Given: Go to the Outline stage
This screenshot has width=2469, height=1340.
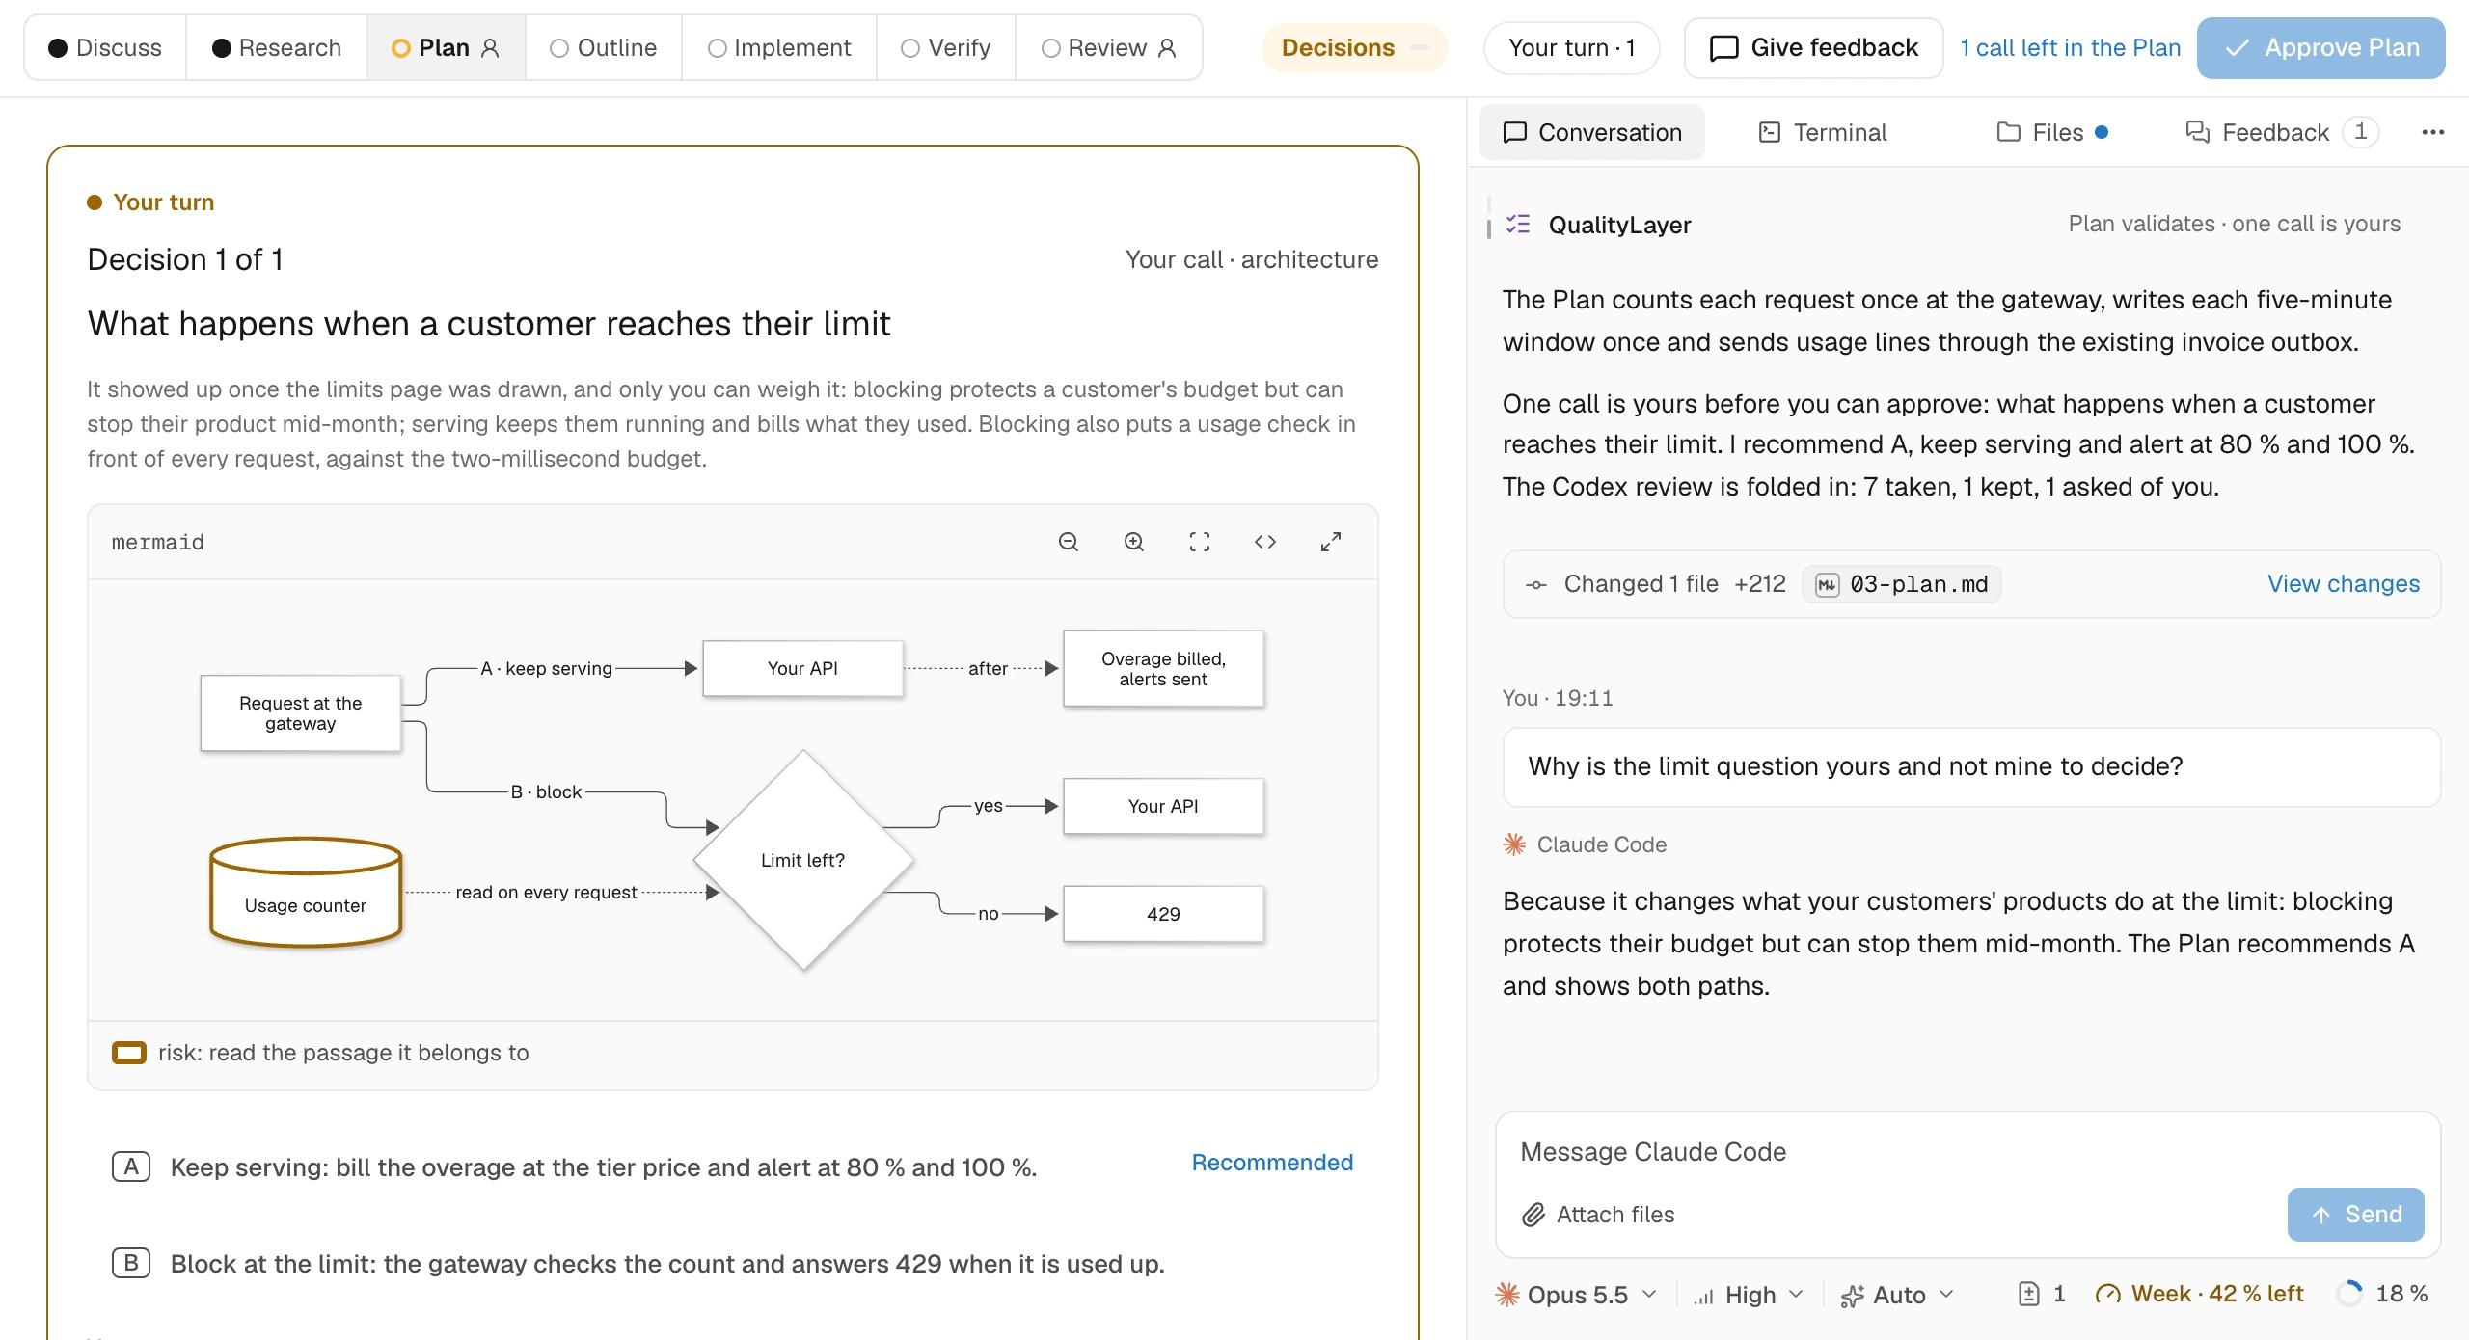Looking at the screenshot, I should (604, 47).
